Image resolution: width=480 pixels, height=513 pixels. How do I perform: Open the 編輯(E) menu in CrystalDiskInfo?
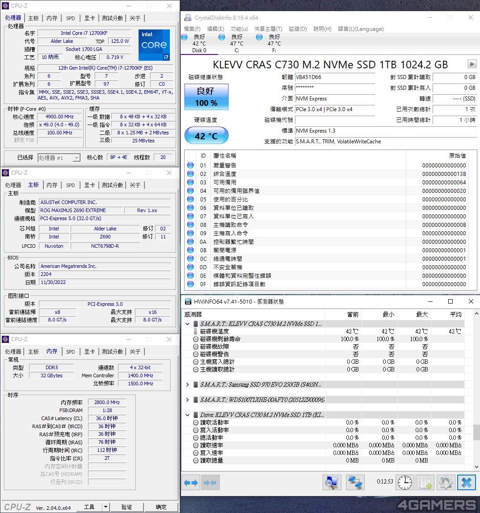tap(215, 29)
